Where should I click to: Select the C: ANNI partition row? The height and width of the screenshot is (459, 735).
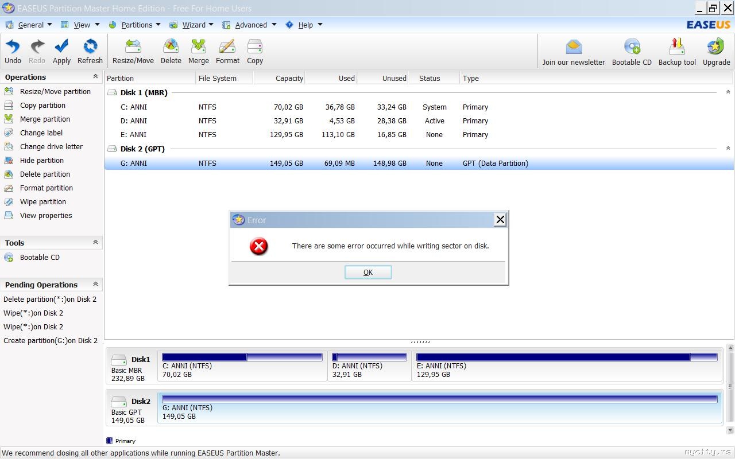(419, 107)
